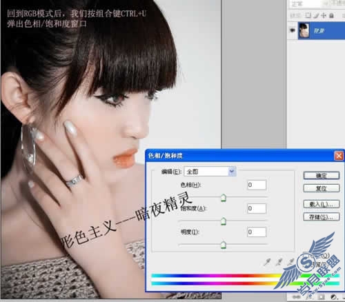
Task: Click add layer mask icon at panel bottom
Action: (x=322, y=296)
